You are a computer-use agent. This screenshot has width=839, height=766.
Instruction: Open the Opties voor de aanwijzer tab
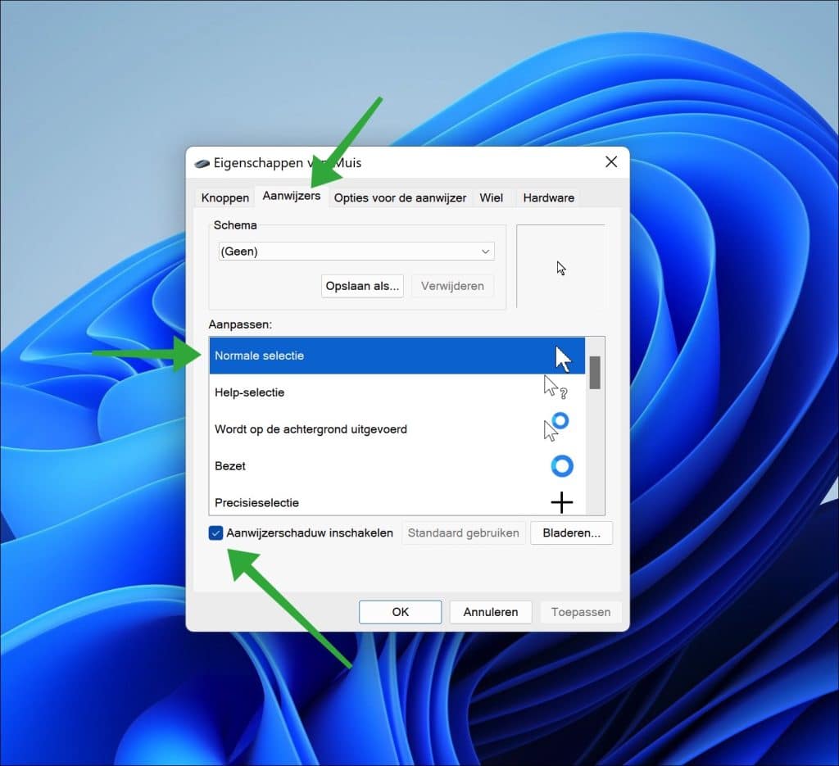[x=400, y=197]
